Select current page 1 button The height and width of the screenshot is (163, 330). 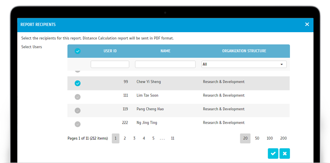[115, 138]
